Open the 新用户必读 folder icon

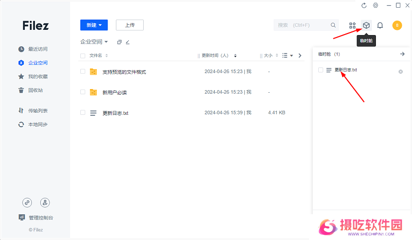click(93, 92)
